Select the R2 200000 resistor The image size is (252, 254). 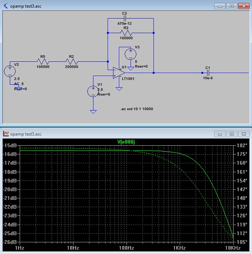click(71, 61)
